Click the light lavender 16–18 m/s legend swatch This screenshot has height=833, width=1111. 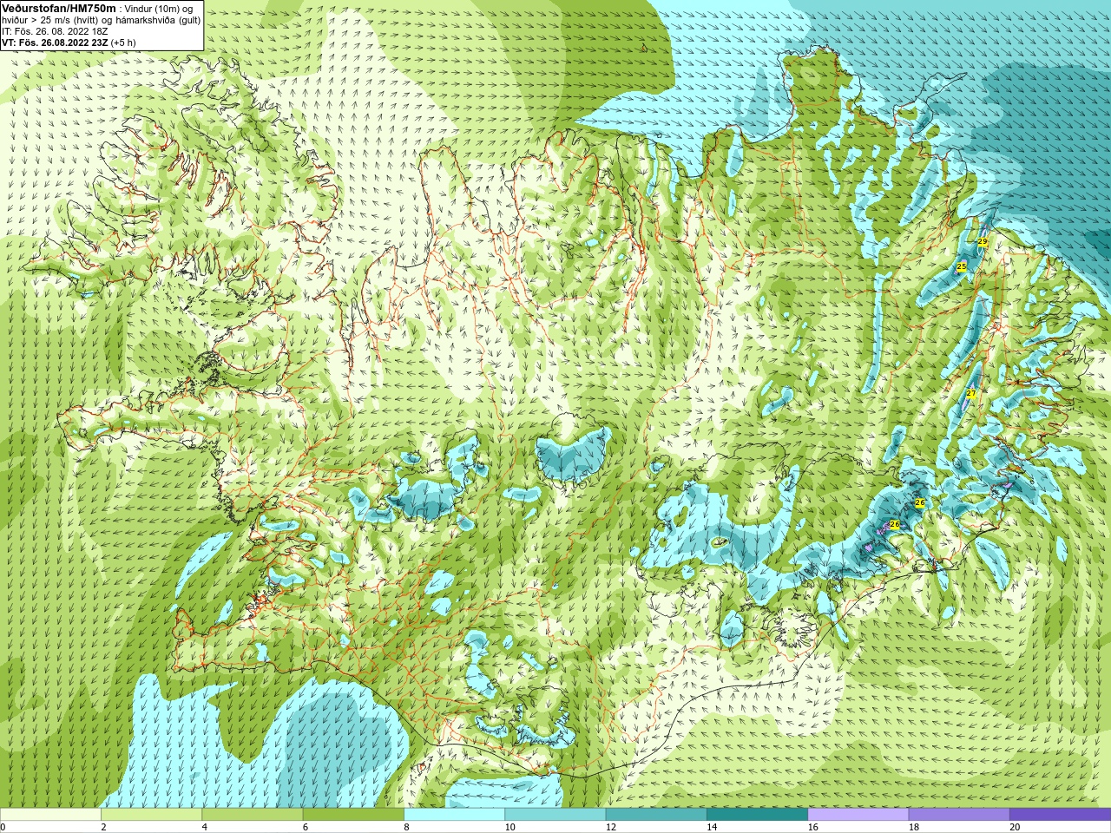pos(858,815)
